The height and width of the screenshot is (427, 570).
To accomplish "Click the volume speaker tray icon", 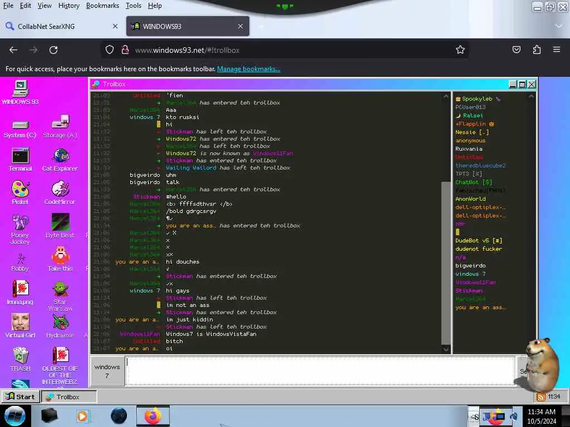I will (x=514, y=416).
